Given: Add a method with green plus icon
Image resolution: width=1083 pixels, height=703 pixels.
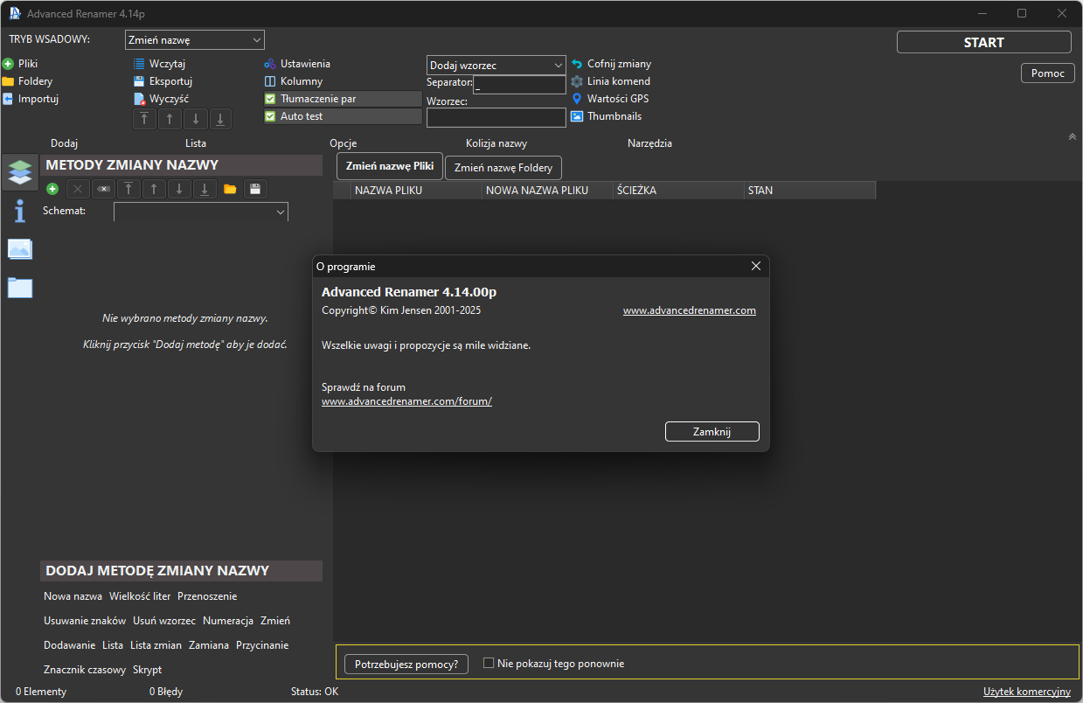Looking at the screenshot, I should pyautogui.click(x=52, y=189).
